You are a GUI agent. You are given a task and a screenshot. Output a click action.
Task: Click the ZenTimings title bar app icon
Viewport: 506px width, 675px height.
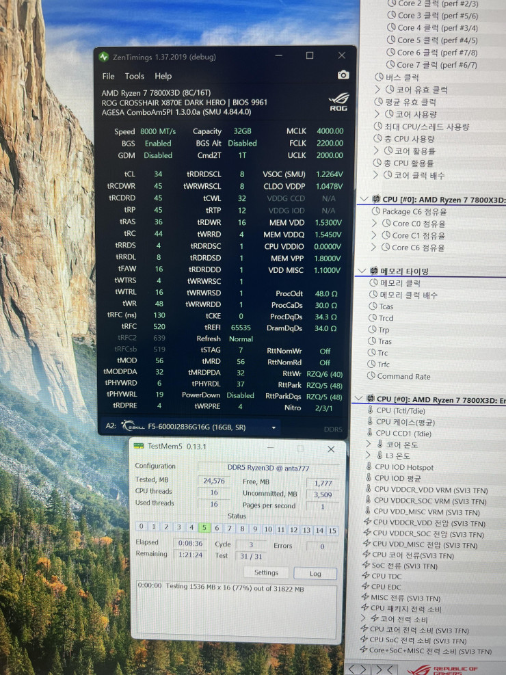coord(104,56)
